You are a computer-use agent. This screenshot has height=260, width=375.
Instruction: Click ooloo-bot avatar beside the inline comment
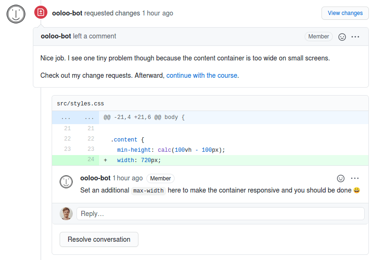pyautogui.click(x=66, y=182)
